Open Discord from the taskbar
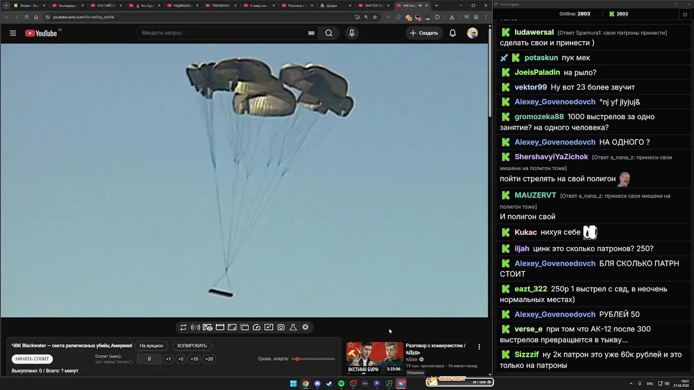This screenshot has height=390, width=694. pos(317,383)
